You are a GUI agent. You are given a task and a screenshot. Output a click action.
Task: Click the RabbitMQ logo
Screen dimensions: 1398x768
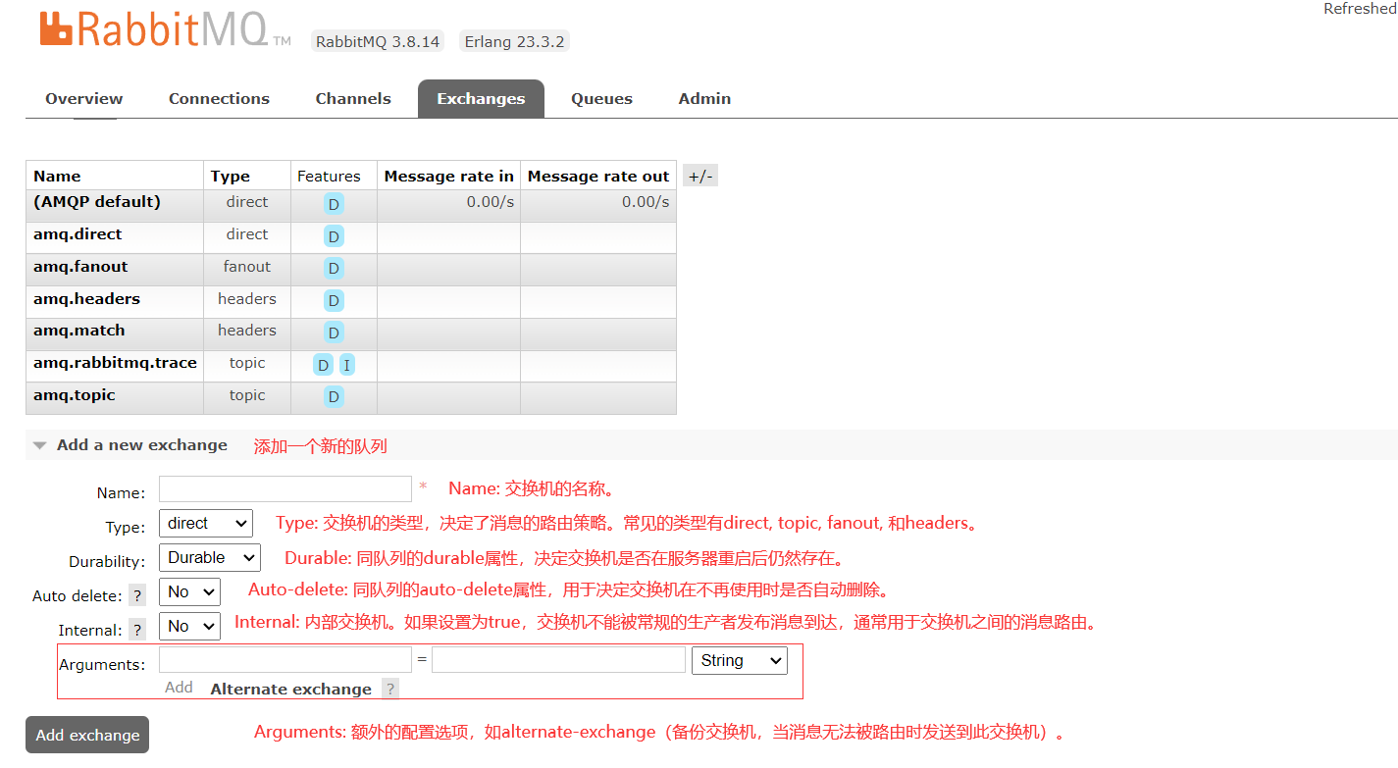coord(166,28)
